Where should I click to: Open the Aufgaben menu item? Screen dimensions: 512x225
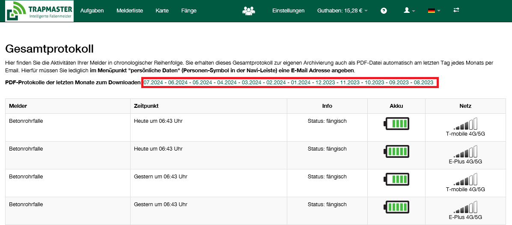tap(92, 11)
